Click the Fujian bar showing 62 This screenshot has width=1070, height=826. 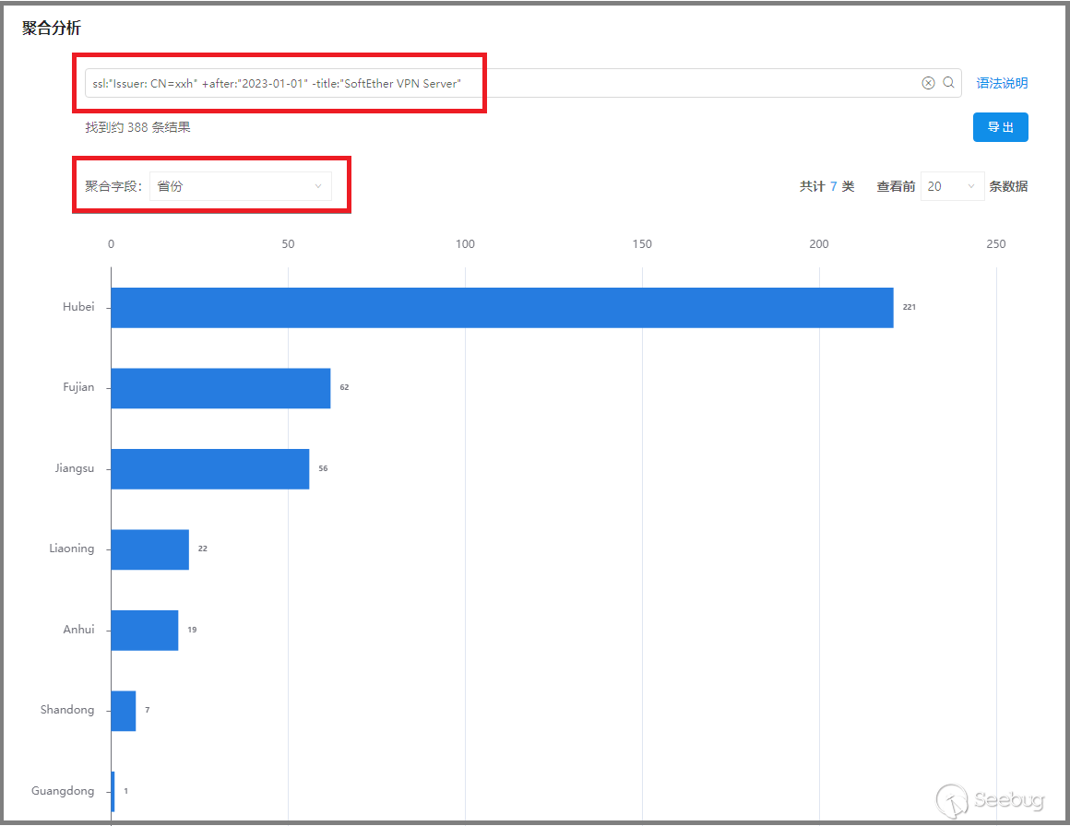pos(220,388)
